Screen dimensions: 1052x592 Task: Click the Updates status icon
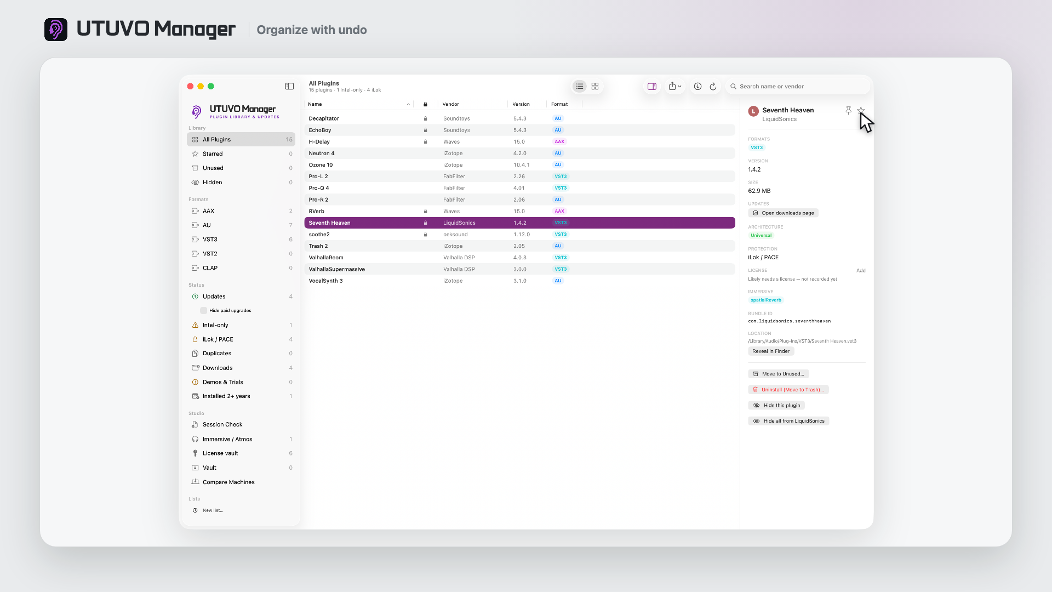[x=195, y=297]
